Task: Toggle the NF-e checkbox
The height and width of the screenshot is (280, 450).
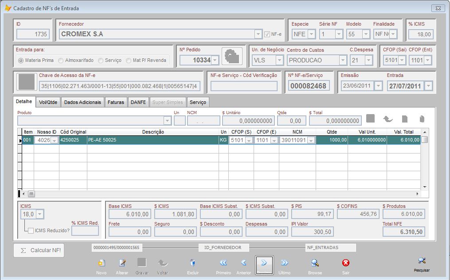Action: pyautogui.click(x=267, y=34)
